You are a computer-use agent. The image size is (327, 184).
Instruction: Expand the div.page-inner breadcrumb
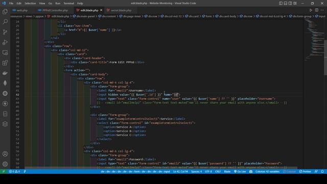(130, 16)
